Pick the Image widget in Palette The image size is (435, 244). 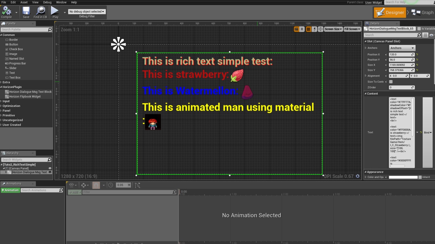(13, 54)
